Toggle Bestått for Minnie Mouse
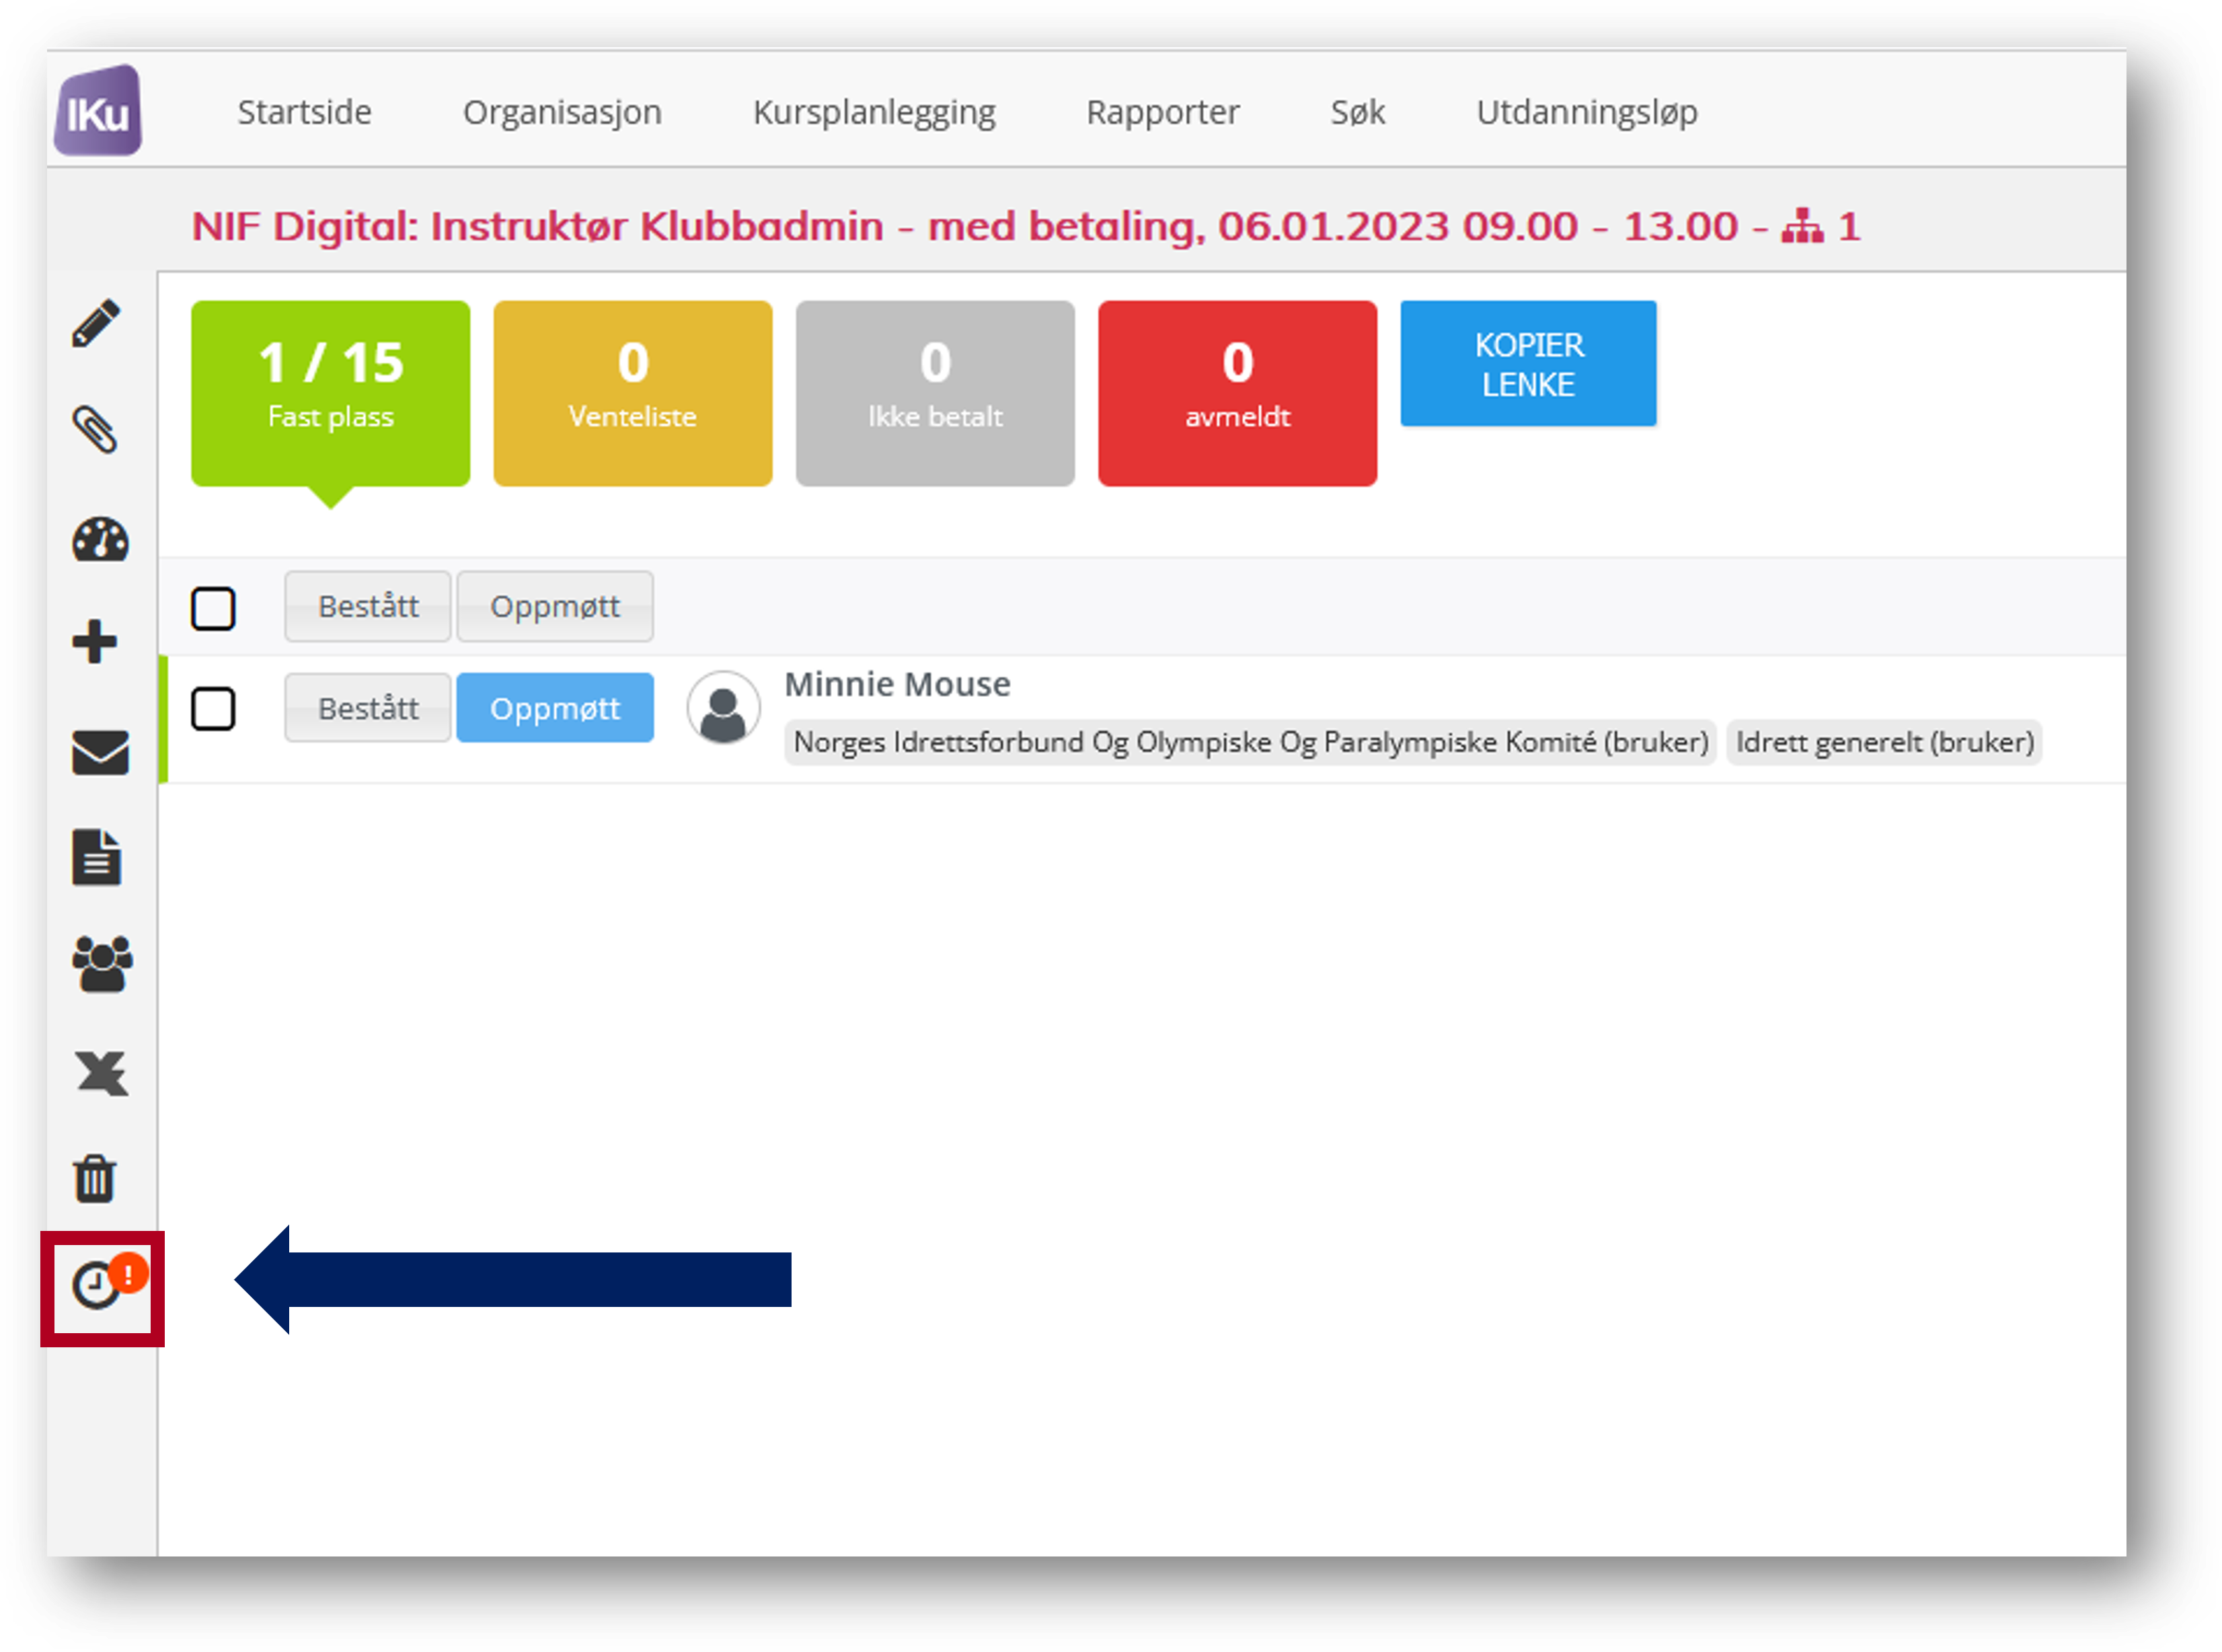This screenshot has width=2222, height=1652. click(368, 708)
